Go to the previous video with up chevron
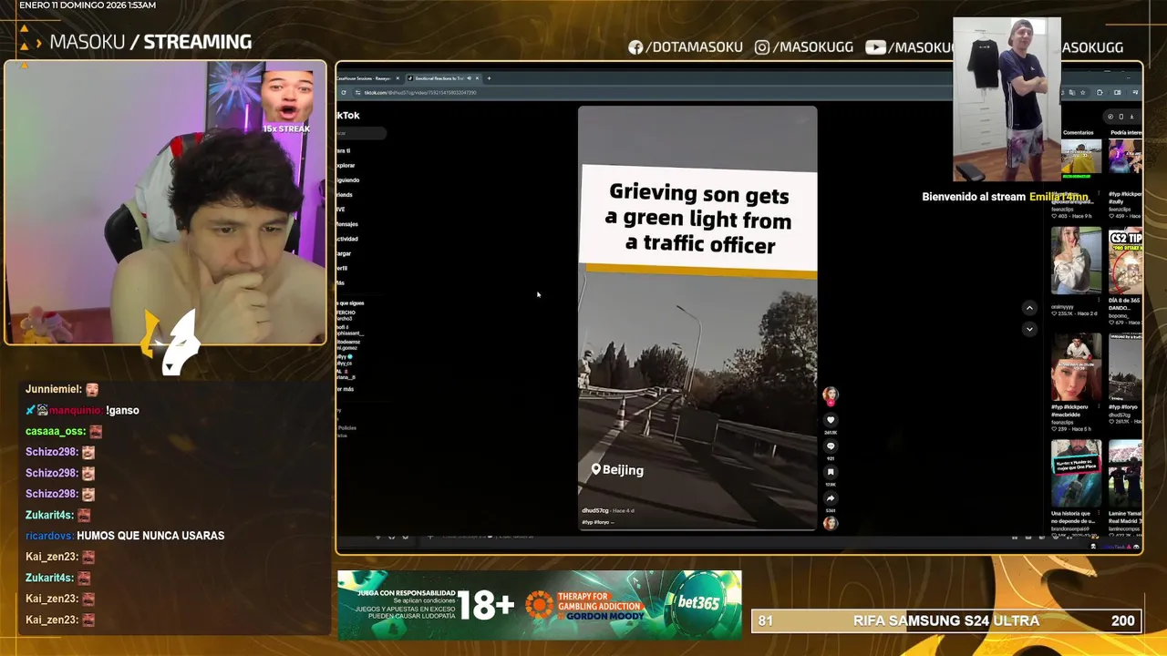The image size is (1167, 656). point(1029,308)
